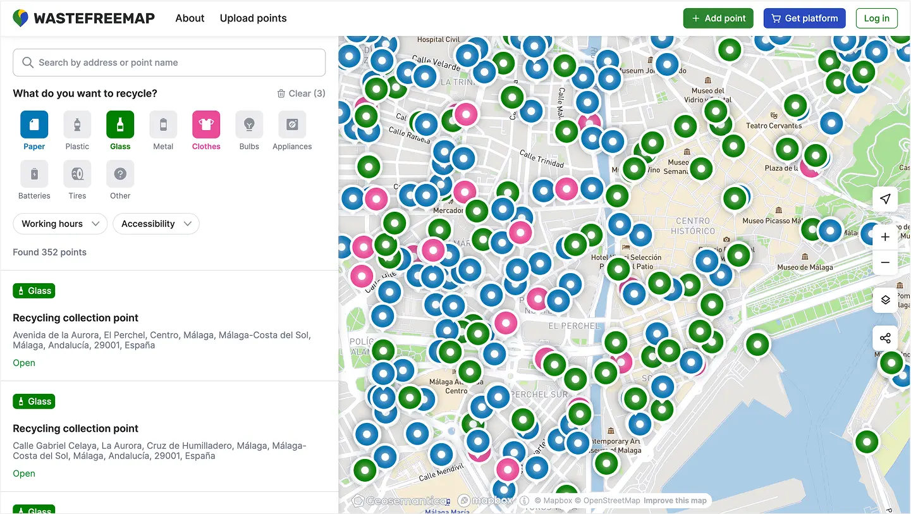Click the share map icon
The width and height of the screenshot is (911, 514).
click(885, 338)
